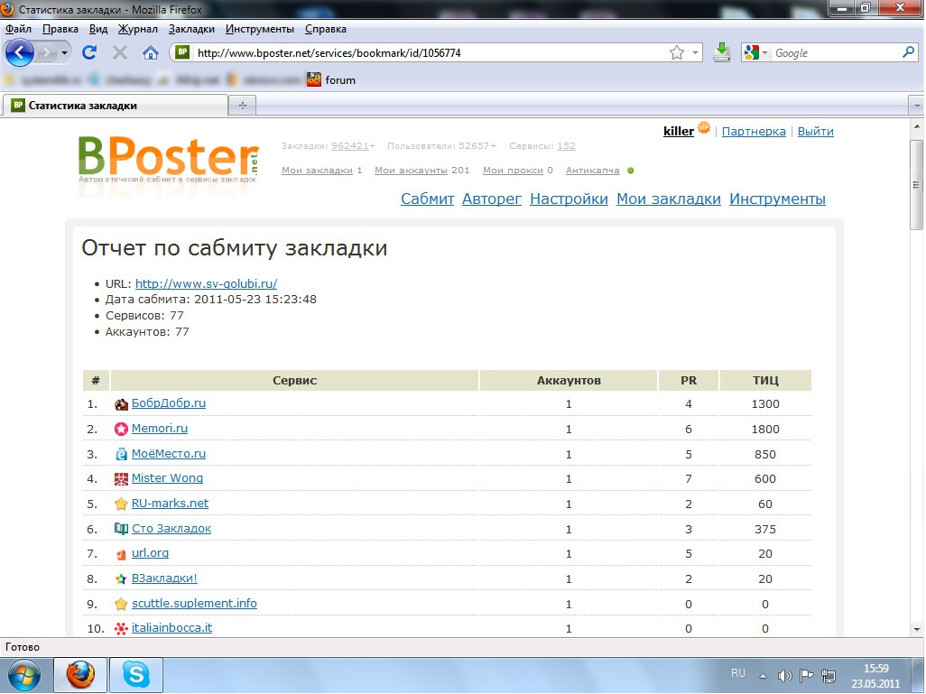The height and width of the screenshot is (694, 926).
Task: Expand the address bar URL dropdown
Action: coord(695,53)
